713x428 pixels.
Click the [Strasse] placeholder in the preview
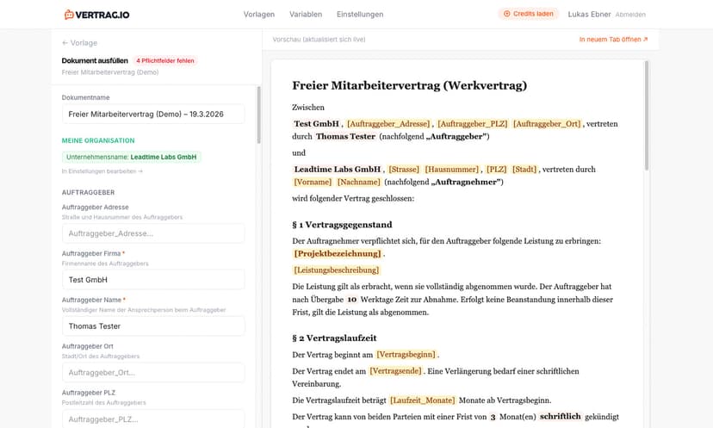[404, 169]
